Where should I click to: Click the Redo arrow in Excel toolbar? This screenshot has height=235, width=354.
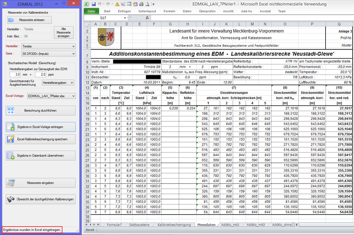point(108,4)
